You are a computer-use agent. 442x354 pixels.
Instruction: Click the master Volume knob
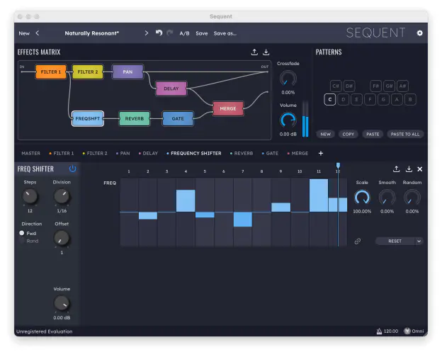click(x=288, y=120)
